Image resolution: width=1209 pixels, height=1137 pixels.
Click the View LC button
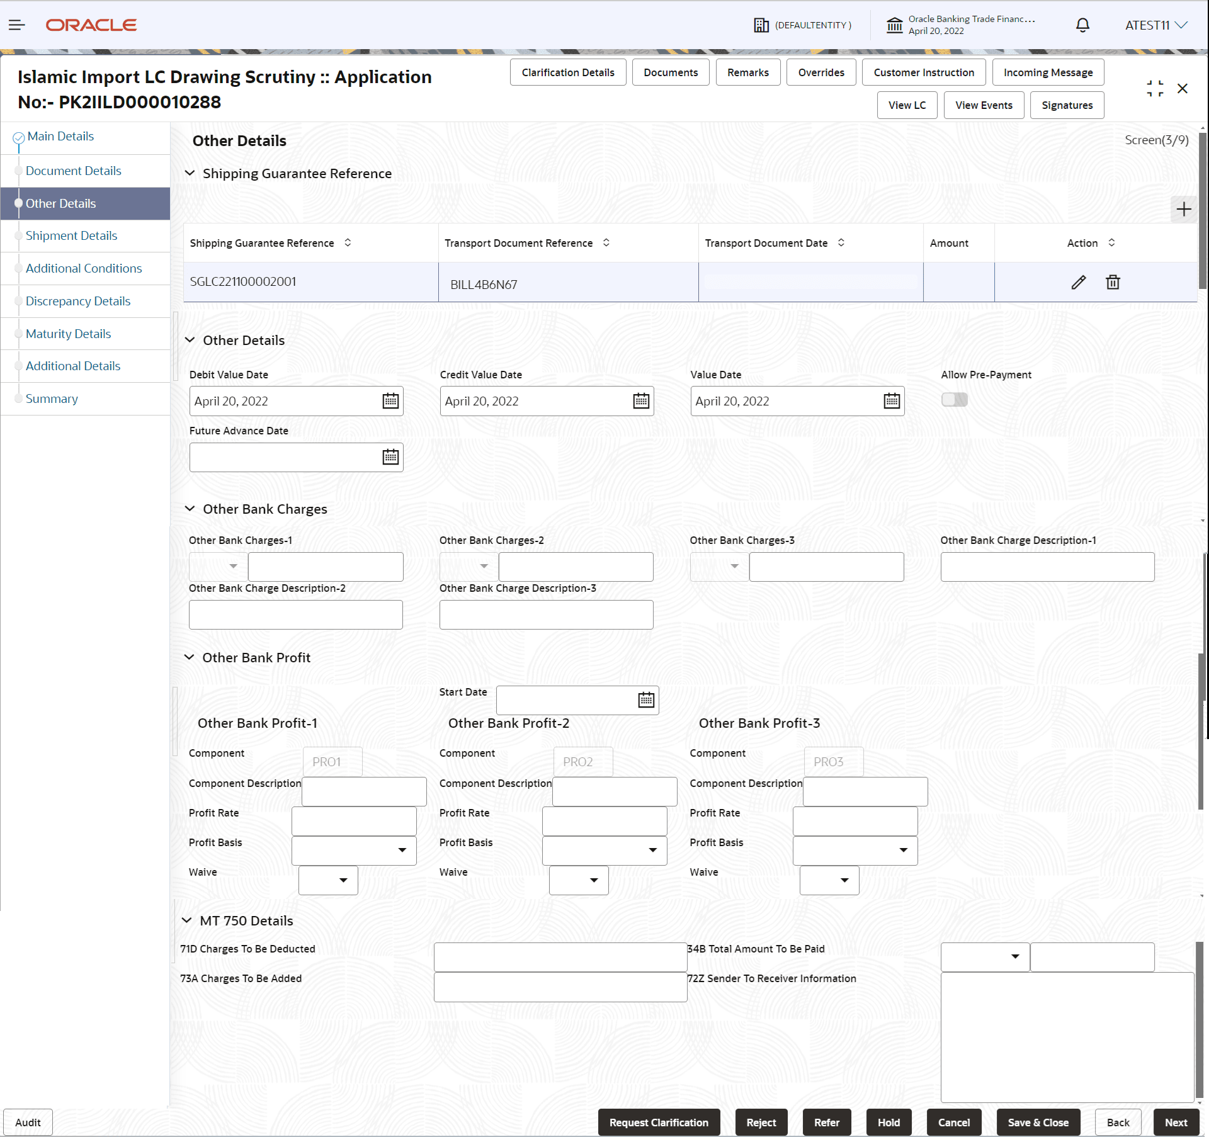click(907, 105)
